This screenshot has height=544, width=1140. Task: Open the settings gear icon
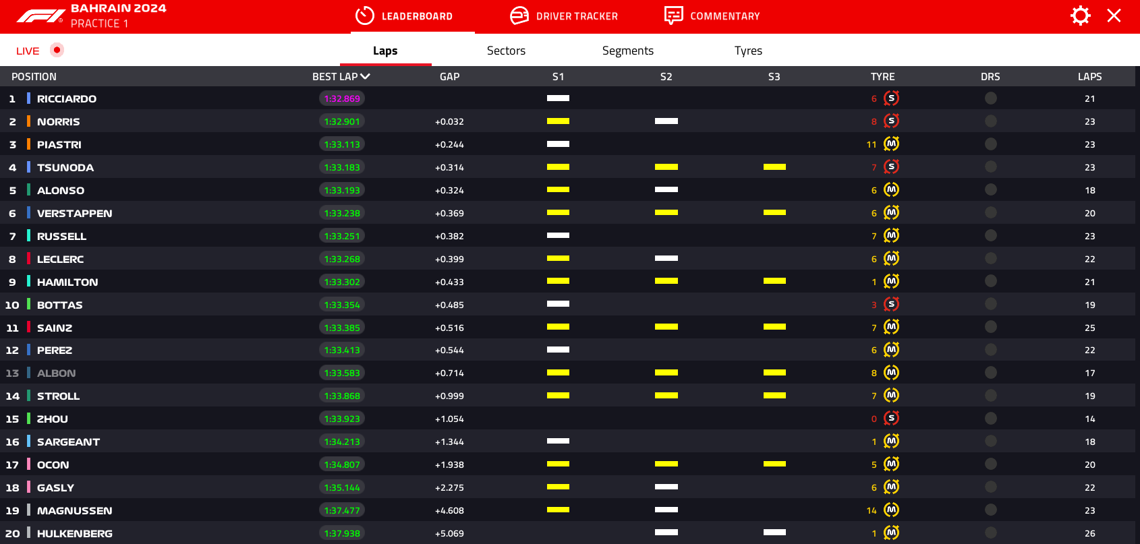click(1081, 16)
